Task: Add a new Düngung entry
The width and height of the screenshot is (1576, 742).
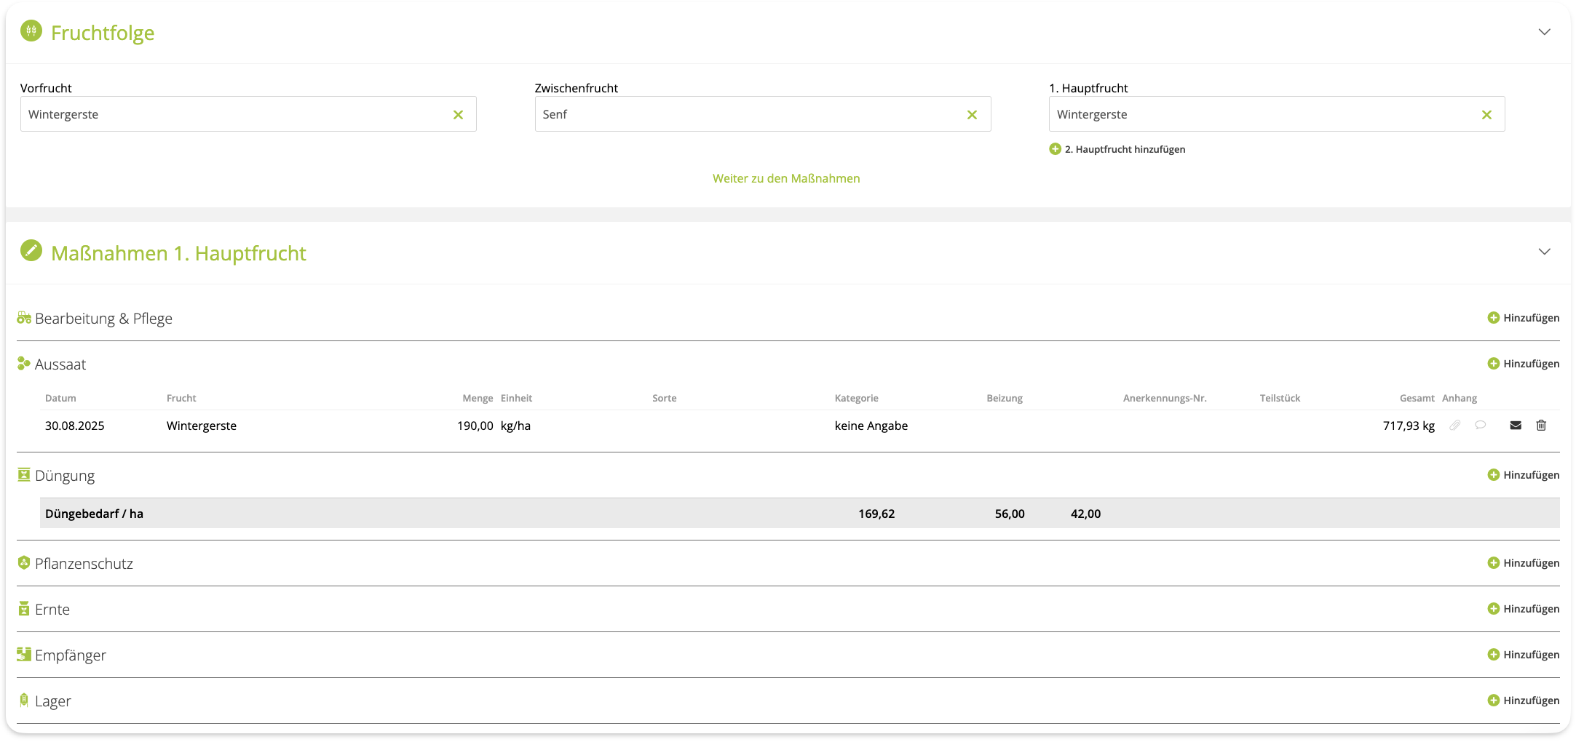Action: [1523, 475]
